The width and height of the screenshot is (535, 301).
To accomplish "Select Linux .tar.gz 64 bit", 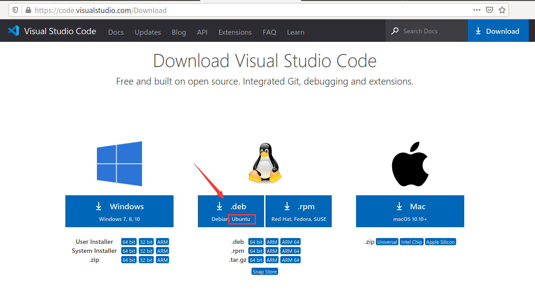I will (256, 260).
